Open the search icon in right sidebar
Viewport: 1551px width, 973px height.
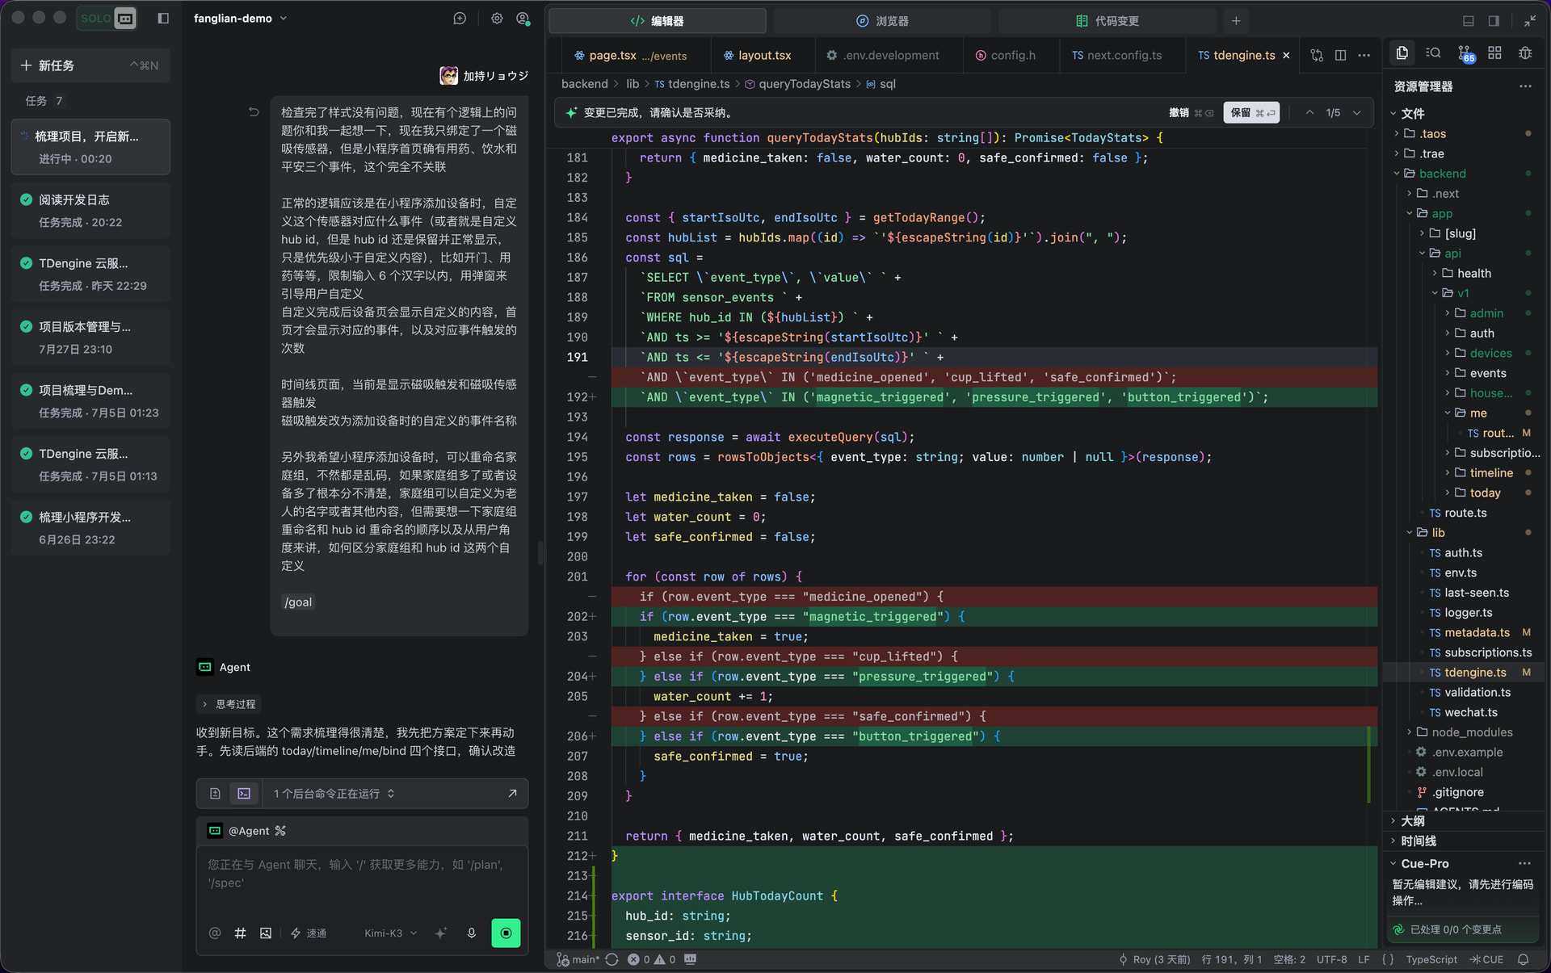coord(1433,53)
